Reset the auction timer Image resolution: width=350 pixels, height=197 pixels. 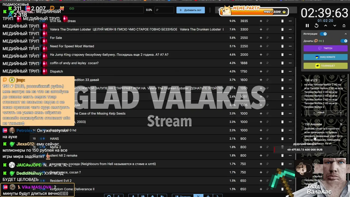coord(316,25)
